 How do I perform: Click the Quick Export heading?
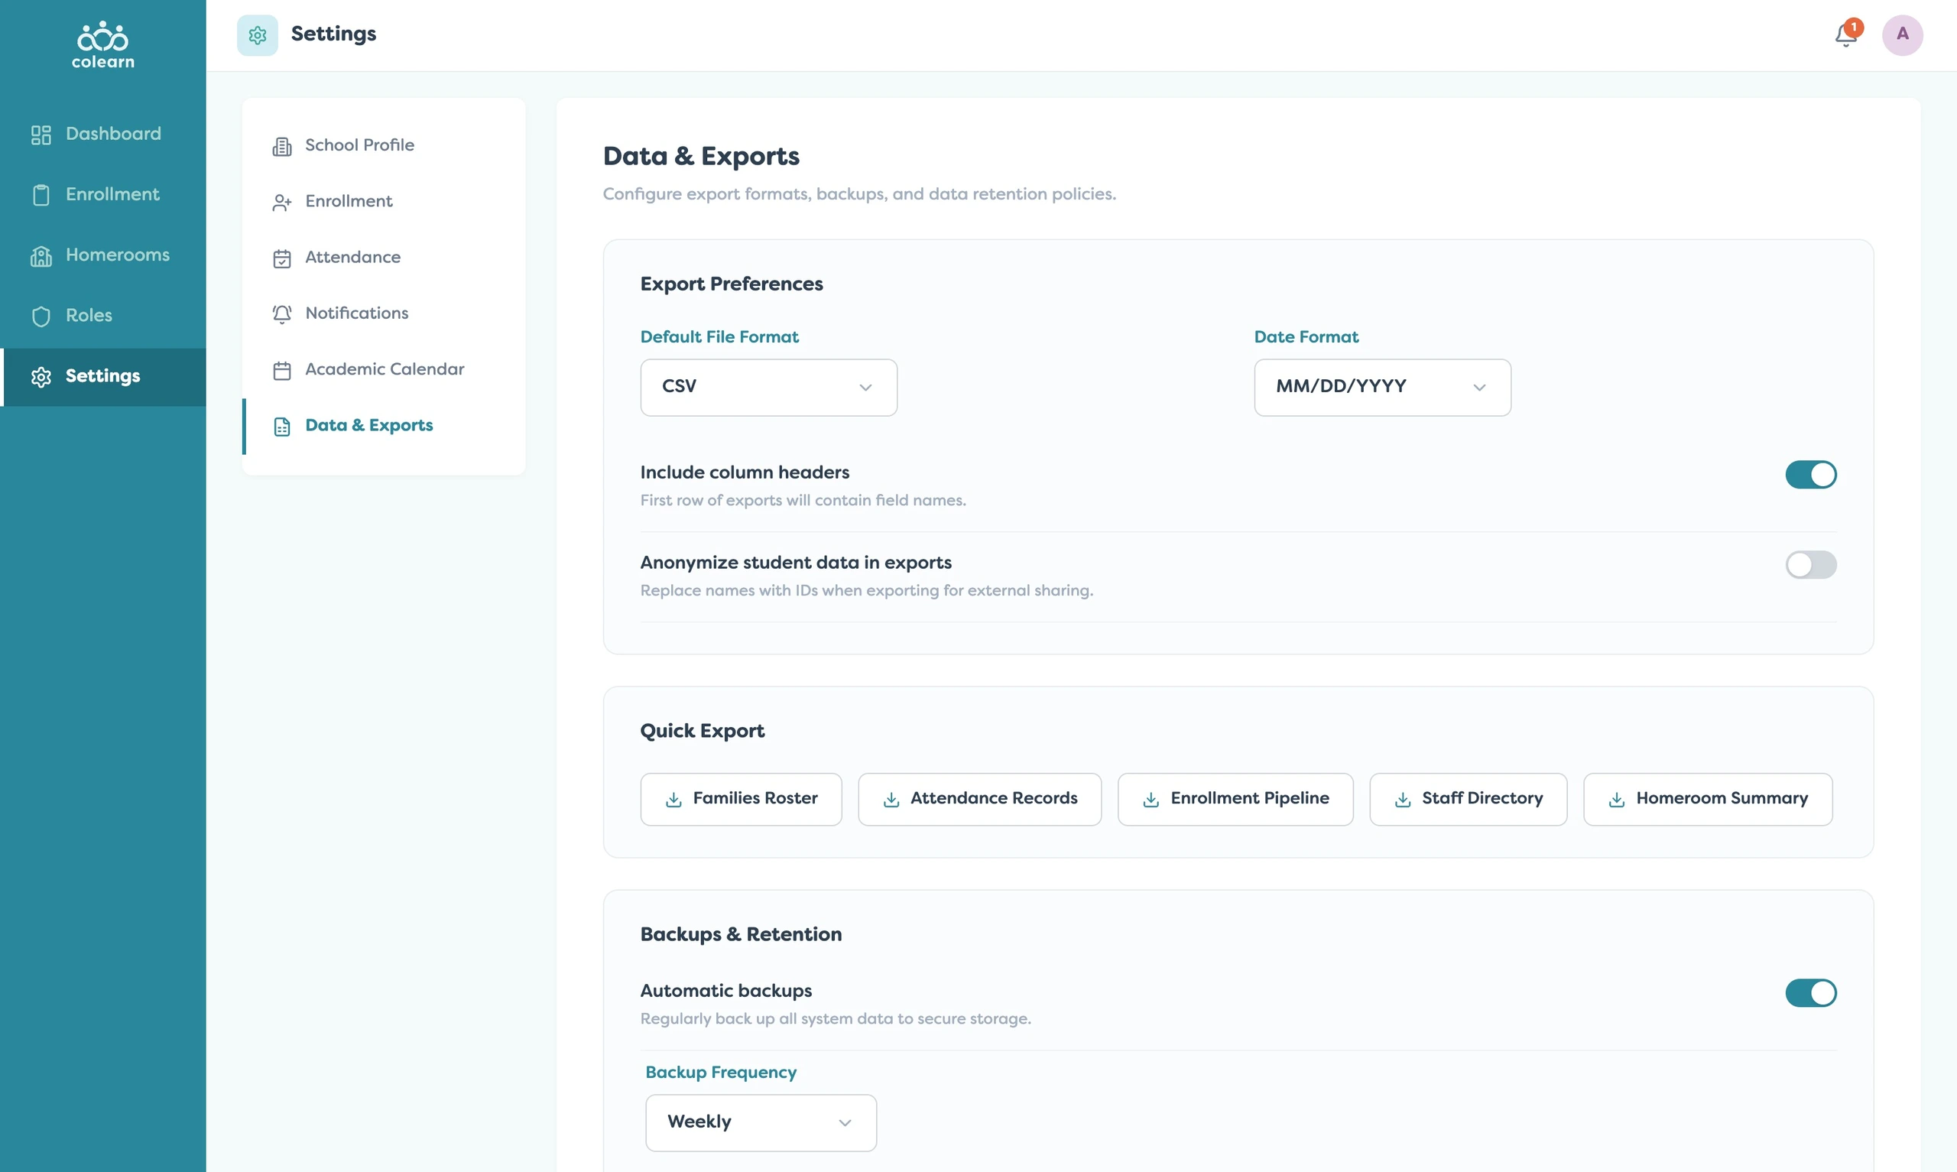pos(702,732)
